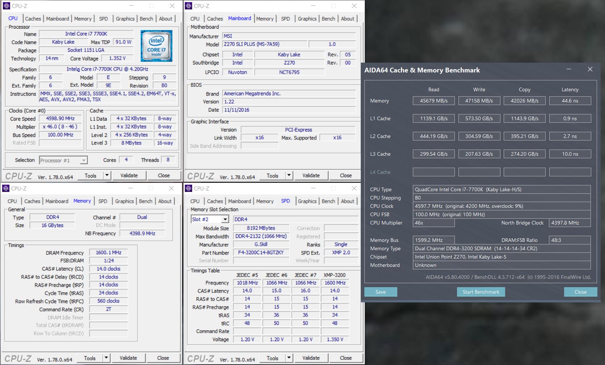Open Tools dropdown arrow in Mainboard window
Image resolution: width=605 pixels, height=365 pixels.
pos(289,176)
